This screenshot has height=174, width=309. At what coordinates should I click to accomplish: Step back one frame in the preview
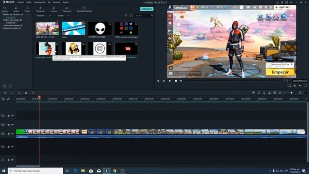coord(158,81)
